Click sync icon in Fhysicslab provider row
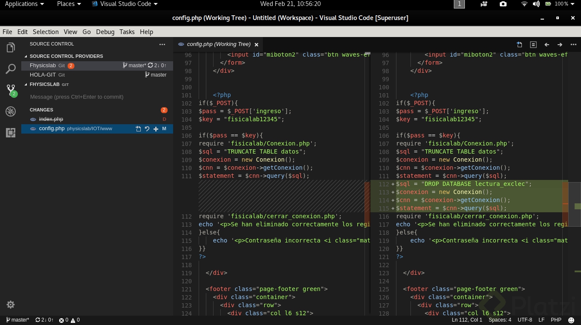The image size is (581, 325). click(150, 66)
